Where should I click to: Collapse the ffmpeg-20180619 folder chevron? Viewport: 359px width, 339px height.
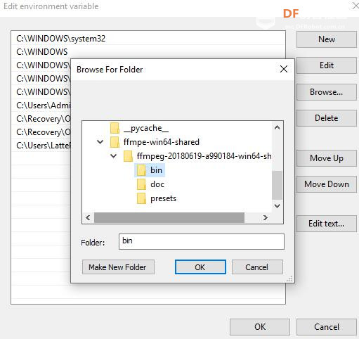[x=114, y=156]
